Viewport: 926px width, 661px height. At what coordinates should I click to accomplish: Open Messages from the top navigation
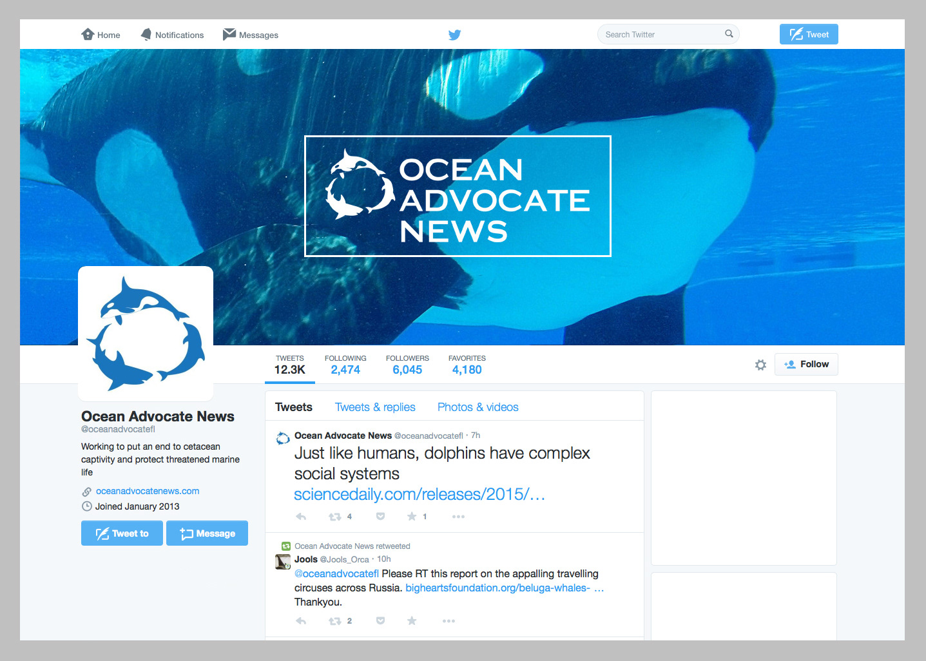pyautogui.click(x=251, y=35)
